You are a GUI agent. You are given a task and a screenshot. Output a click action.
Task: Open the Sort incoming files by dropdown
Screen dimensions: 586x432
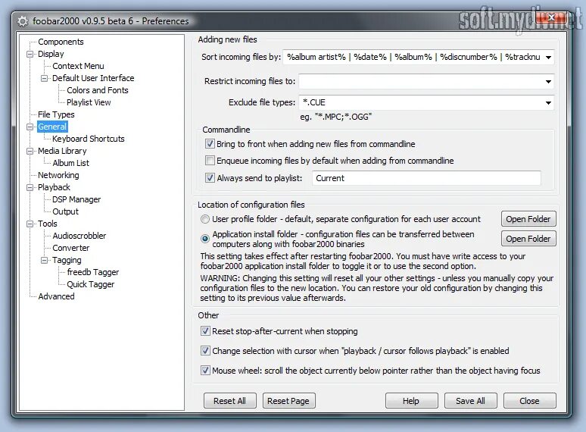(x=548, y=58)
